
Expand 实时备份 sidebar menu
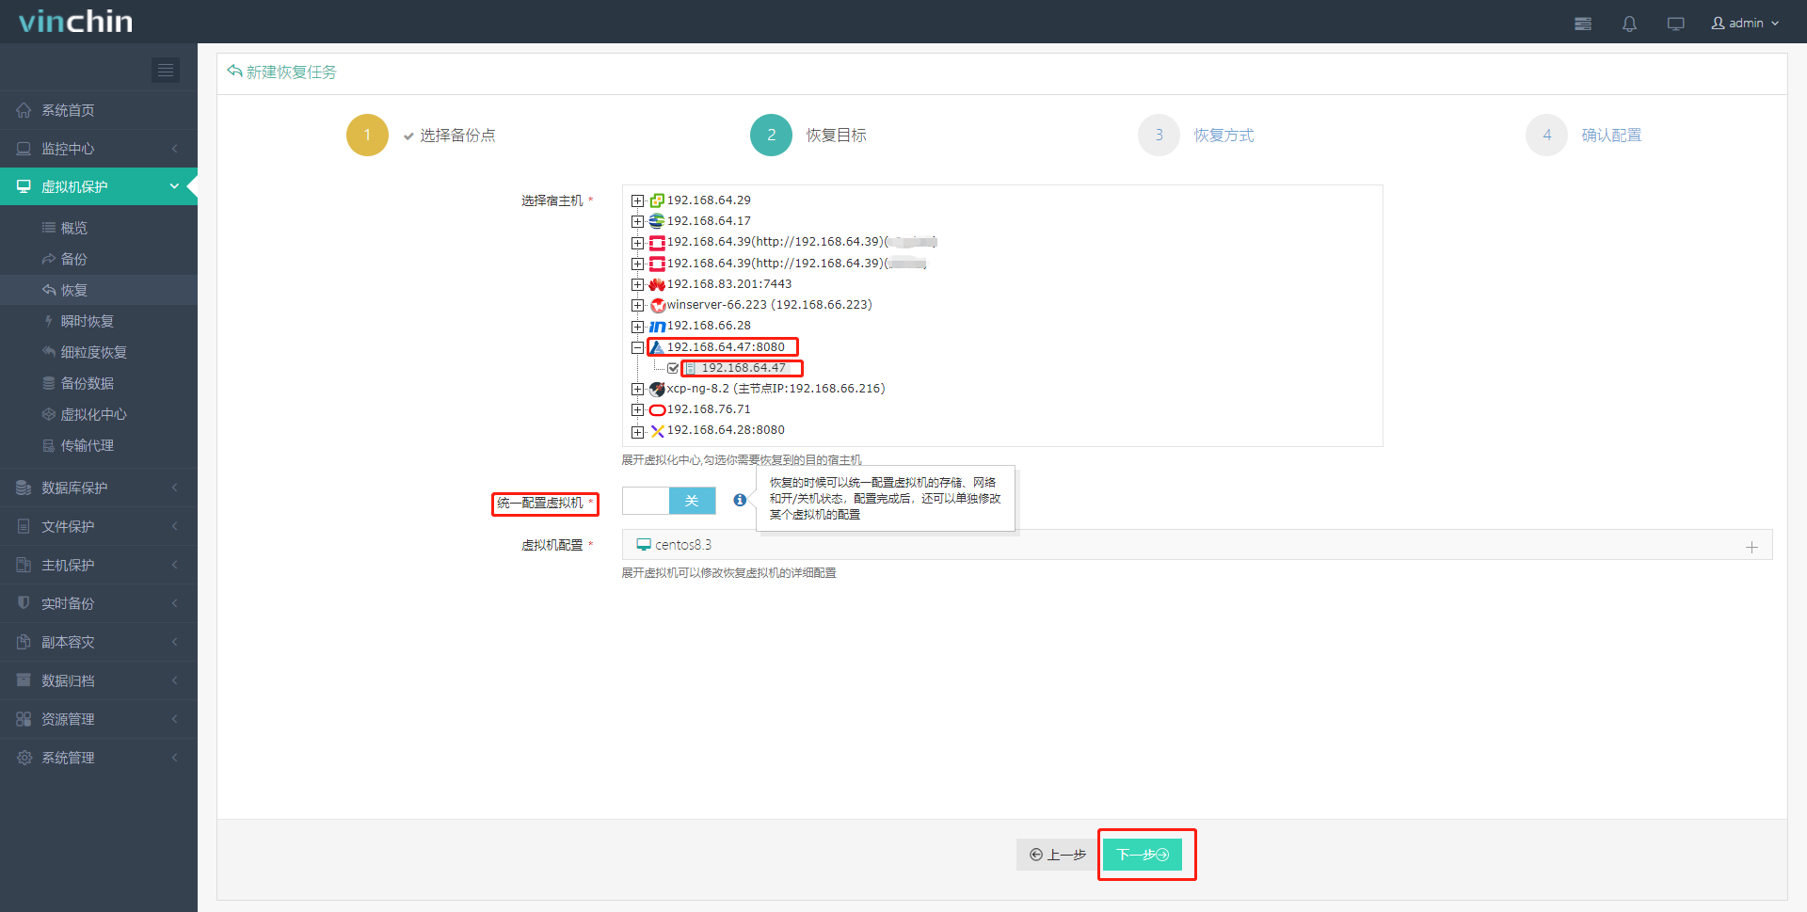[x=99, y=603]
